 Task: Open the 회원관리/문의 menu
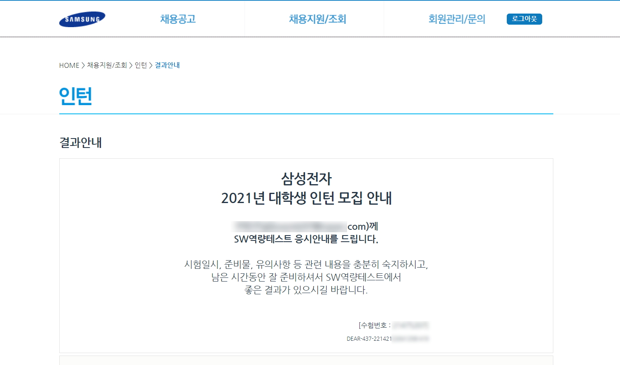coord(457,19)
